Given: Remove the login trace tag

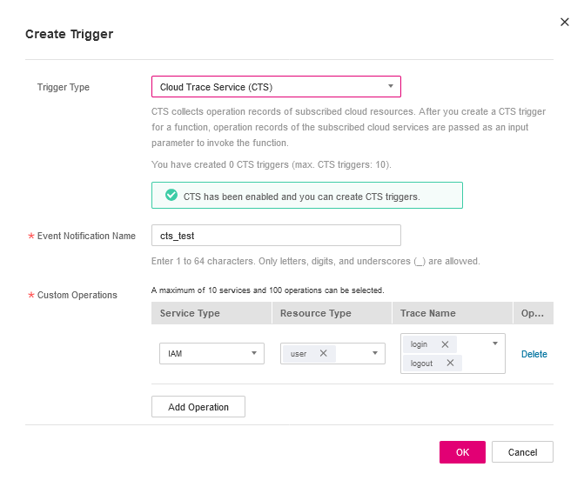Looking at the screenshot, I should [445, 344].
